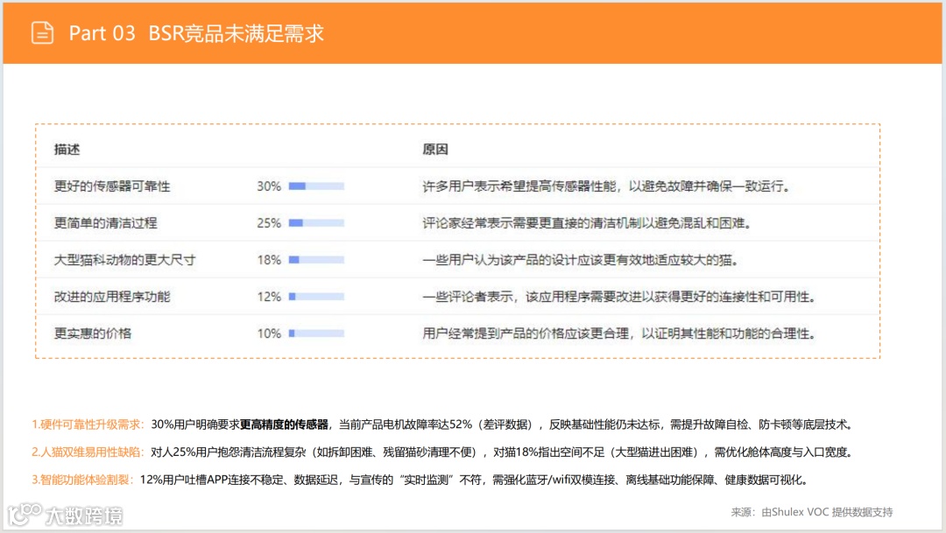Select the phrase '当前产品电机故障率达52%'
This screenshot has height=533, width=946.
tap(406, 424)
